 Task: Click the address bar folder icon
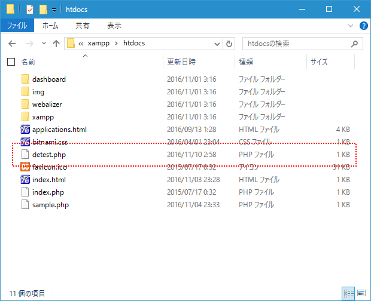(x=71, y=44)
